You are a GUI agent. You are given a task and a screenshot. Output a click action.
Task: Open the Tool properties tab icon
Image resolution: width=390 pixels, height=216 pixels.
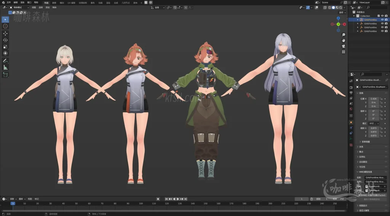click(351, 81)
